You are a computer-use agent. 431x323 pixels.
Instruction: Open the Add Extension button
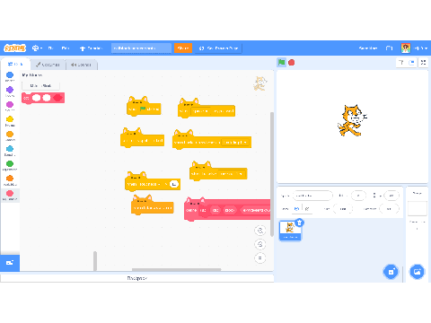point(10,263)
